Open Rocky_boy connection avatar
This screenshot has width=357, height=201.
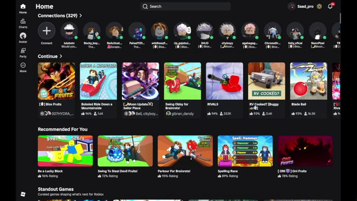92,31
